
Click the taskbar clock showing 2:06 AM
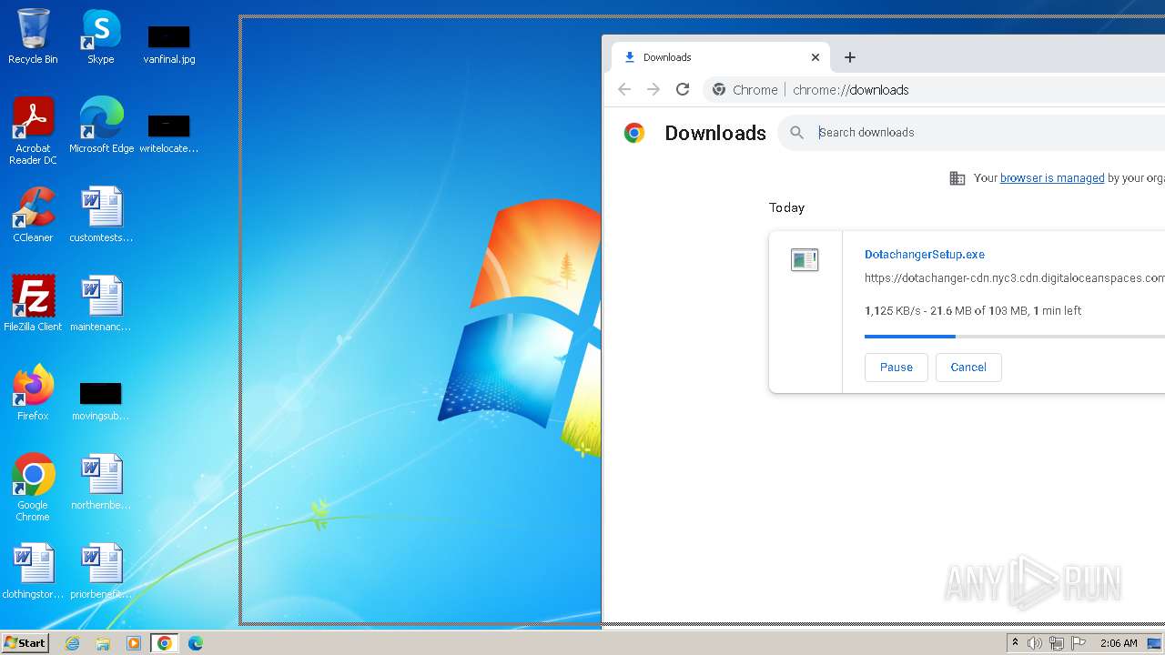click(1119, 643)
